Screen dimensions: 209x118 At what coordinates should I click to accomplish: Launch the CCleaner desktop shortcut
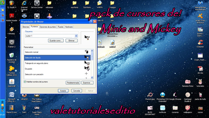(200, 44)
